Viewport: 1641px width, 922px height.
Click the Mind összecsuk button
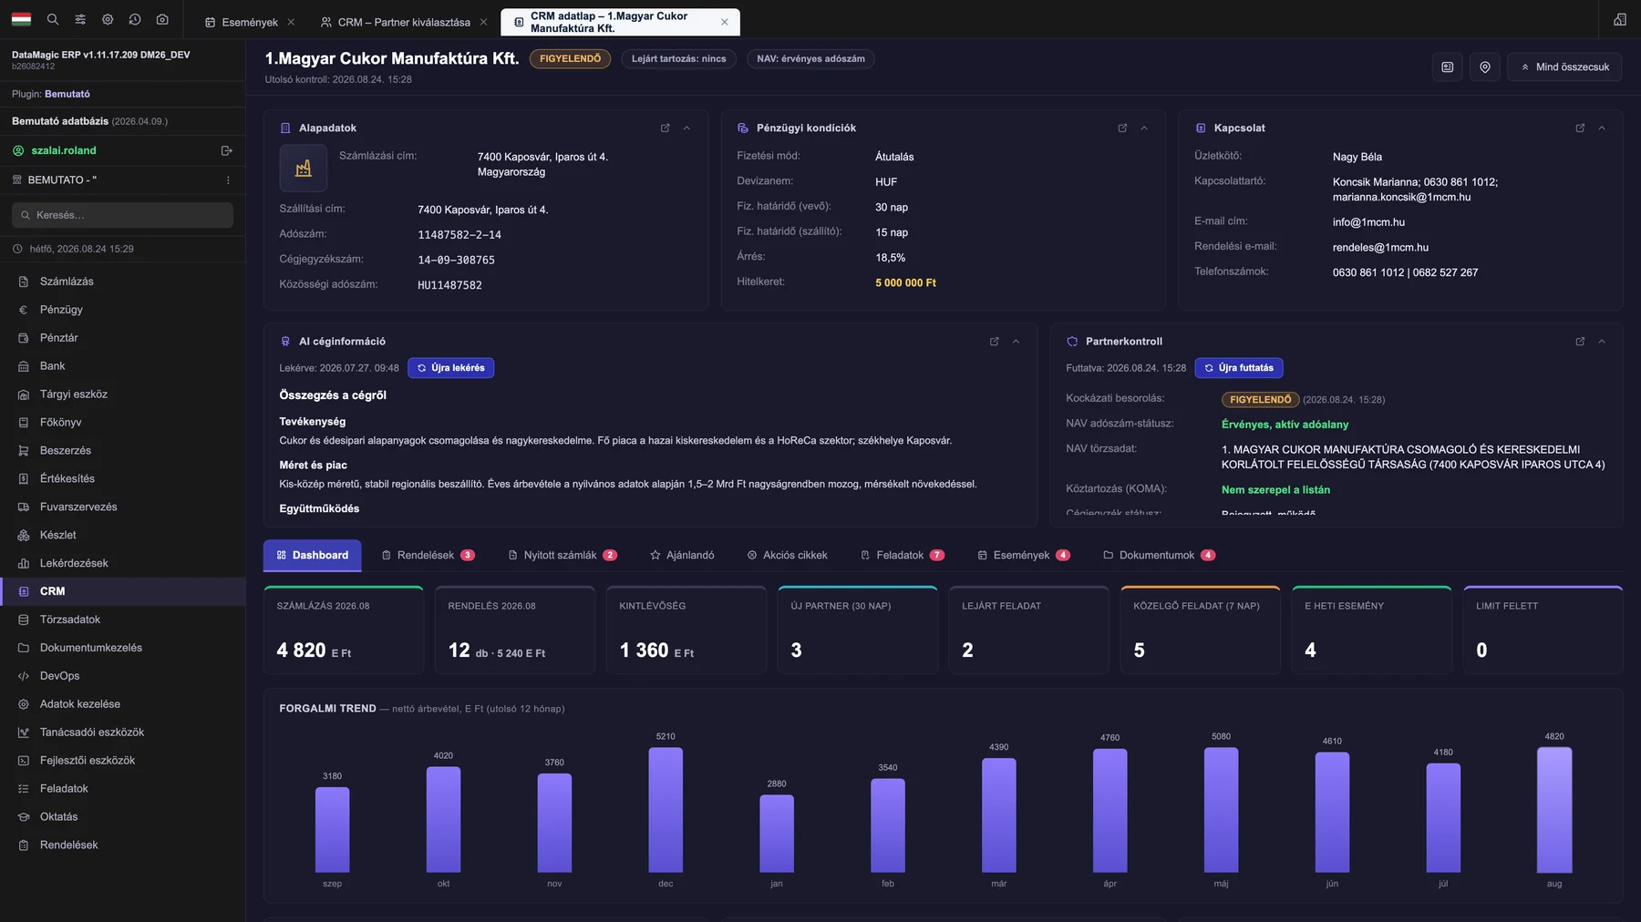point(1564,67)
